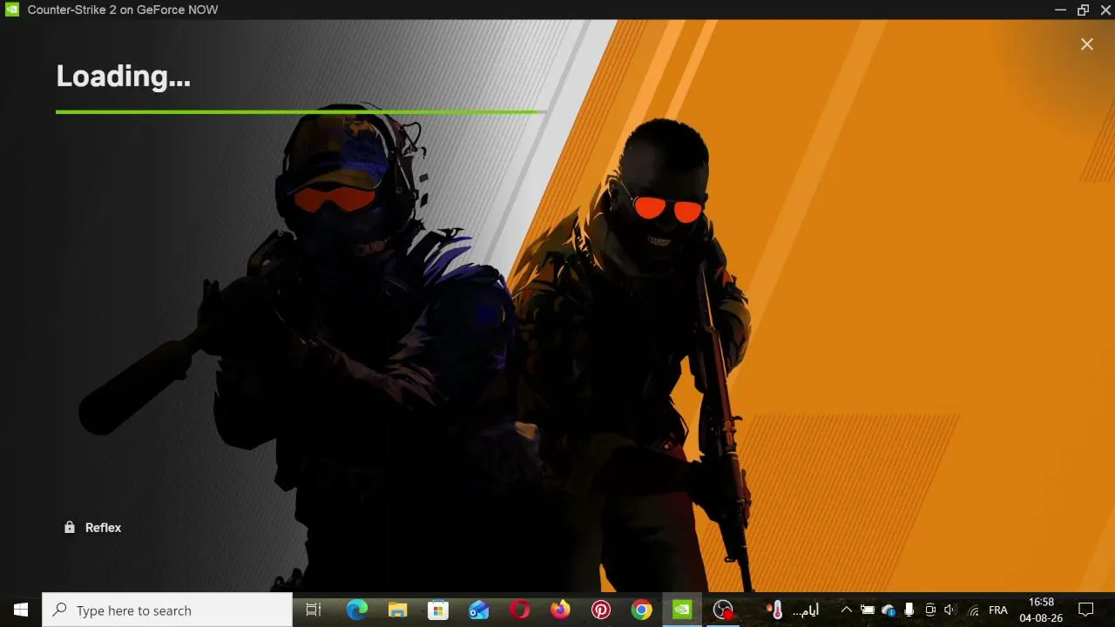1115x627 pixels.
Task: Open the volume speaker control
Action: pos(950,610)
